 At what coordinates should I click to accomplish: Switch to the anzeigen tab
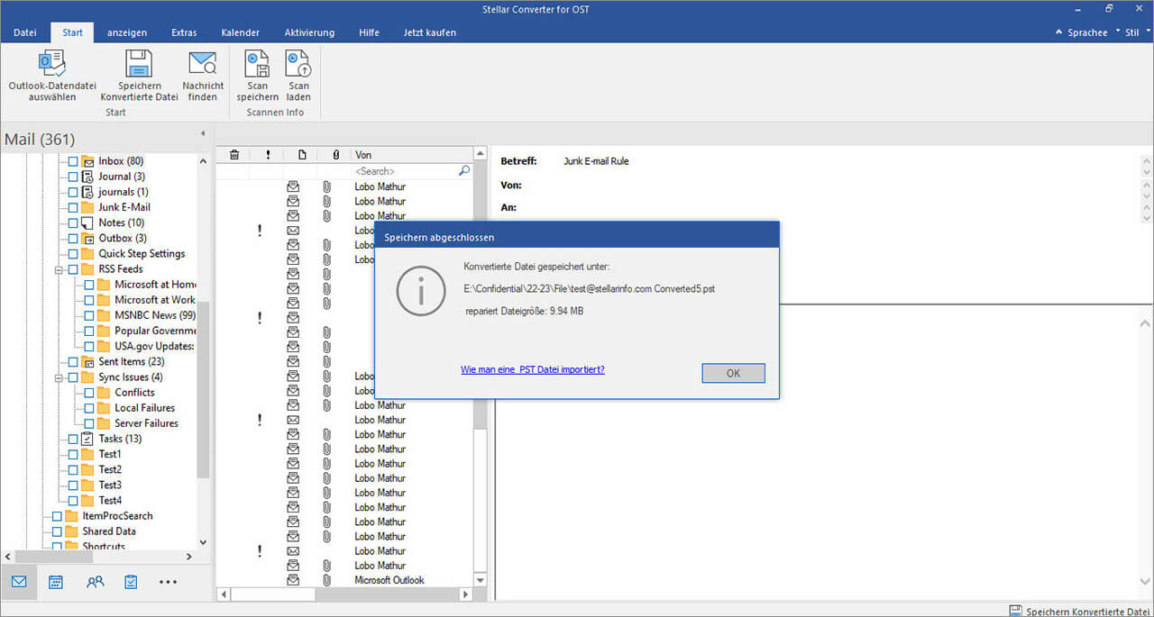[x=127, y=32]
